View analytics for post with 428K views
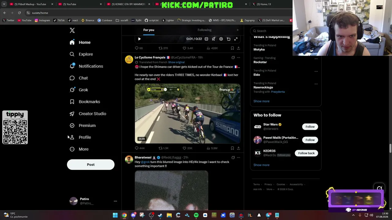 [x=212, y=48]
